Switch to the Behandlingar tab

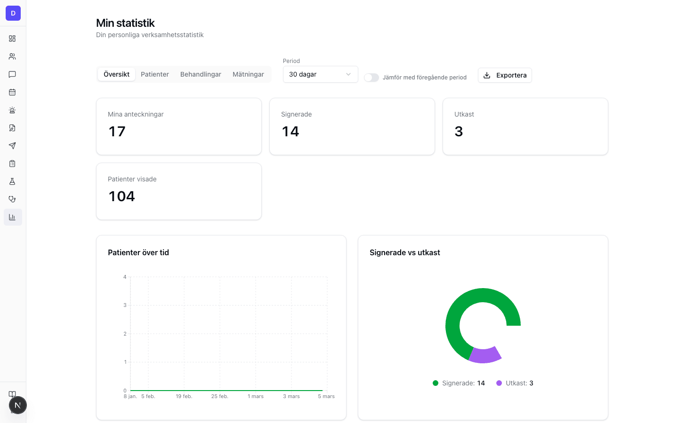pyautogui.click(x=201, y=74)
